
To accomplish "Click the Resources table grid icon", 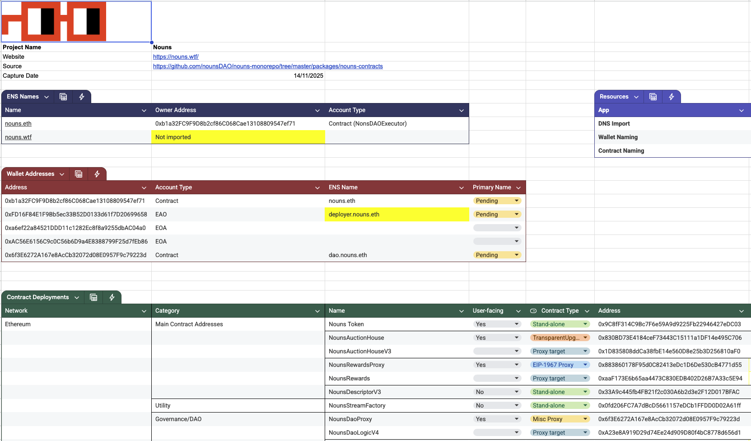I will point(653,97).
